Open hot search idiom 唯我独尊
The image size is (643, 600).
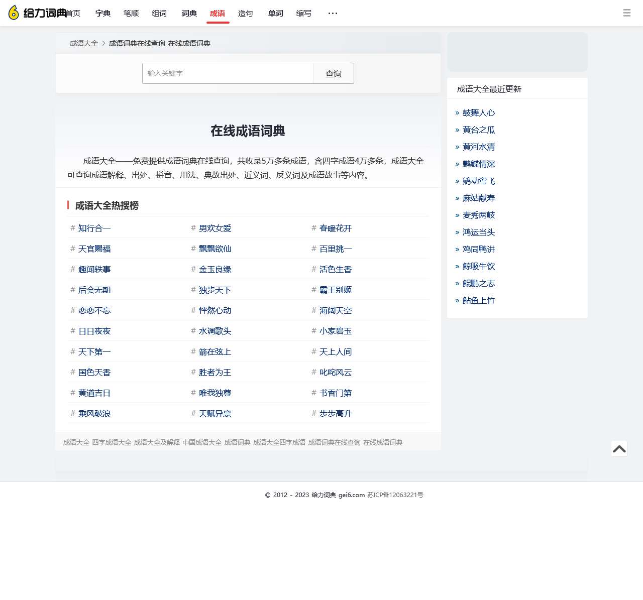(215, 393)
